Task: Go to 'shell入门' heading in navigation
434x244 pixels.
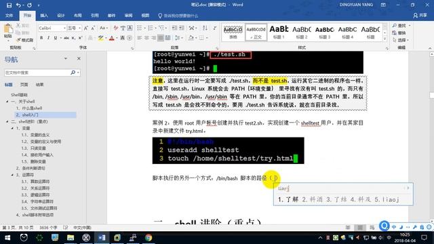Action: [45, 115]
